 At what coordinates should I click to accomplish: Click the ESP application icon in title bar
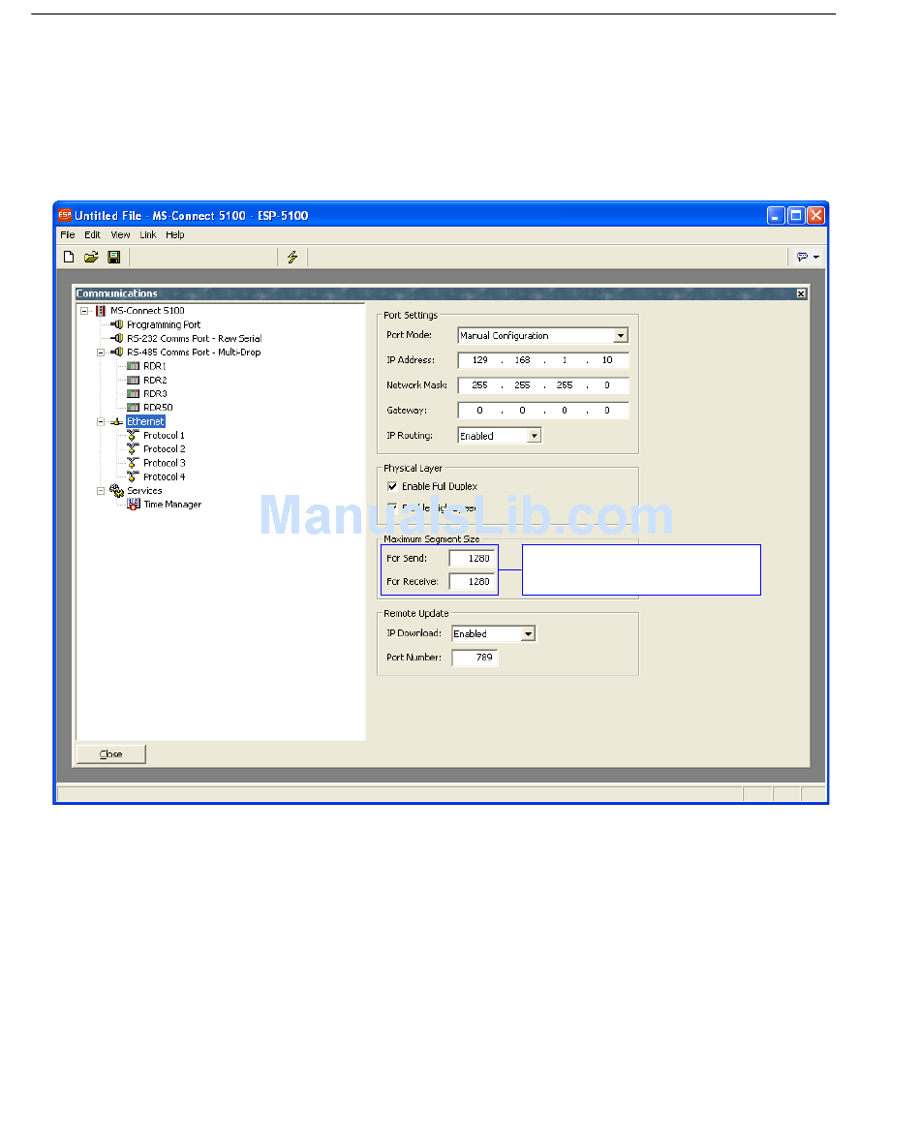[x=65, y=215]
